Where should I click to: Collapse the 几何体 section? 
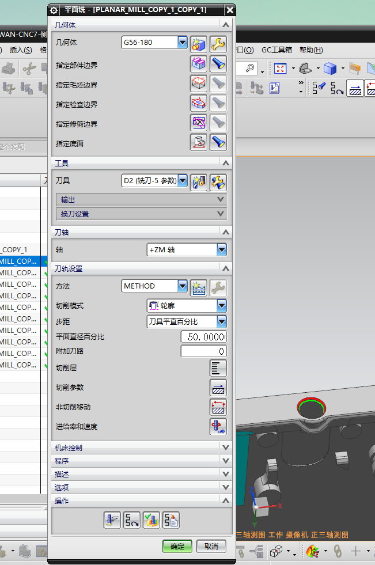click(x=225, y=25)
